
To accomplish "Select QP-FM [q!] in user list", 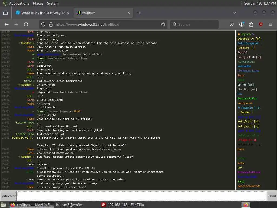I will pos(246,84).
